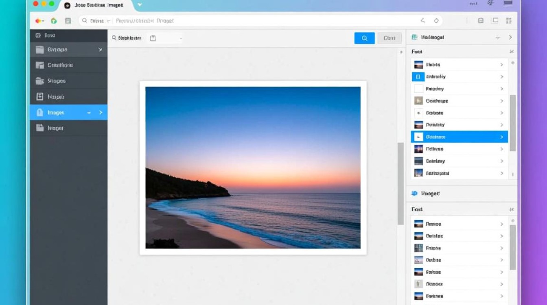Image resolution: width=547 pixels, height=305 pixels.
Task: Click the grid-columns icon at the toolbar's far right
Action: click(508, 21)
